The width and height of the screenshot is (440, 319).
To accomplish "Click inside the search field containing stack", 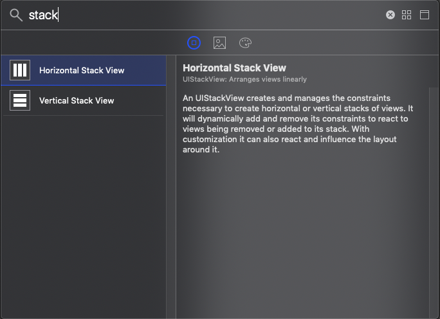I will pos(193,15).
